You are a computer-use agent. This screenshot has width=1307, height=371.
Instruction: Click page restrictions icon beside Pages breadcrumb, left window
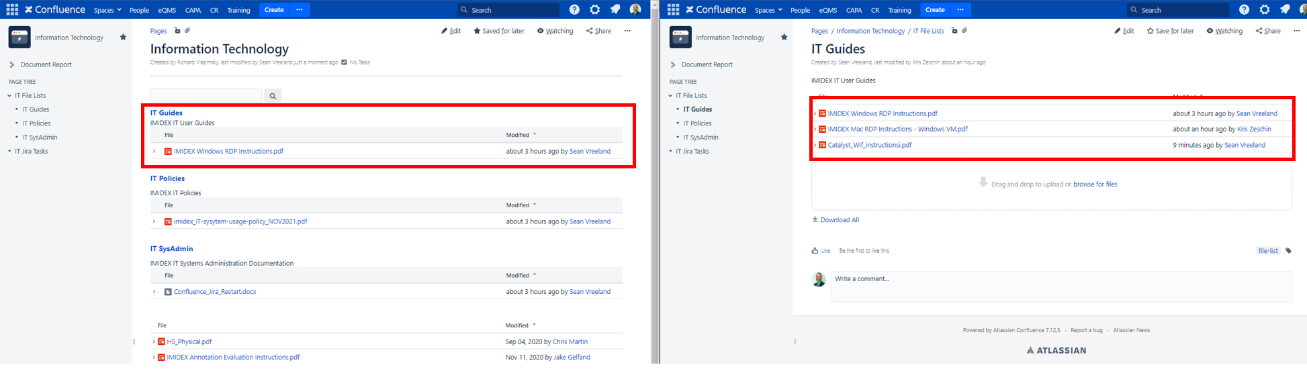(177, 31)
